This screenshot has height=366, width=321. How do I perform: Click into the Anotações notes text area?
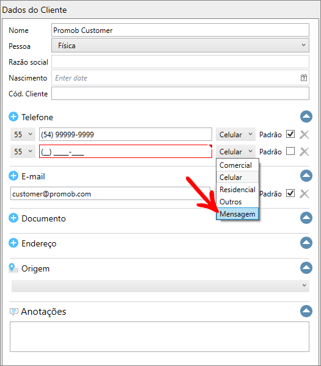click(160, 337)
